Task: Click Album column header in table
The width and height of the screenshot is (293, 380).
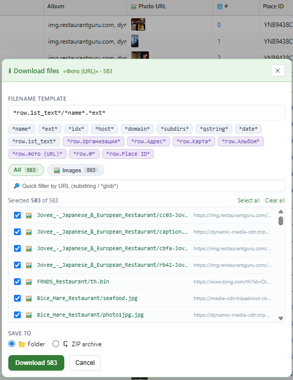Action: [x=55, y=6]
